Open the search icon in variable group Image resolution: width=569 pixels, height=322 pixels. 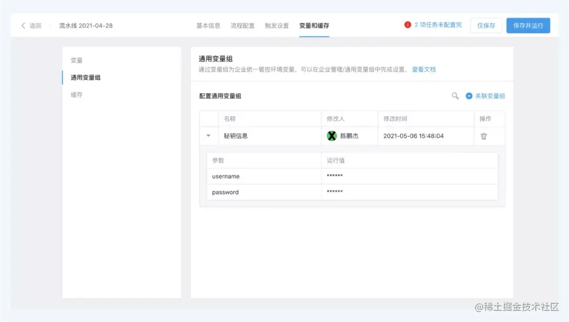pyautogui.click(x=455, y=96)
